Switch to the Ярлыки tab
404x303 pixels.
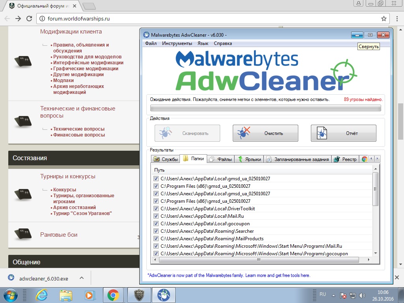[x=249, y=159]
